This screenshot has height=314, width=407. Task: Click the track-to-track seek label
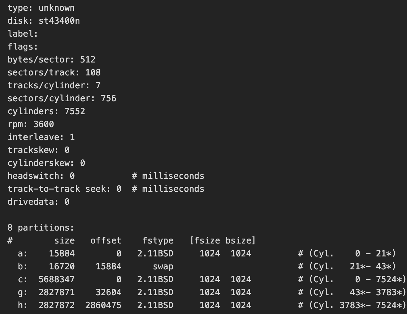click(x=58, y=189)
